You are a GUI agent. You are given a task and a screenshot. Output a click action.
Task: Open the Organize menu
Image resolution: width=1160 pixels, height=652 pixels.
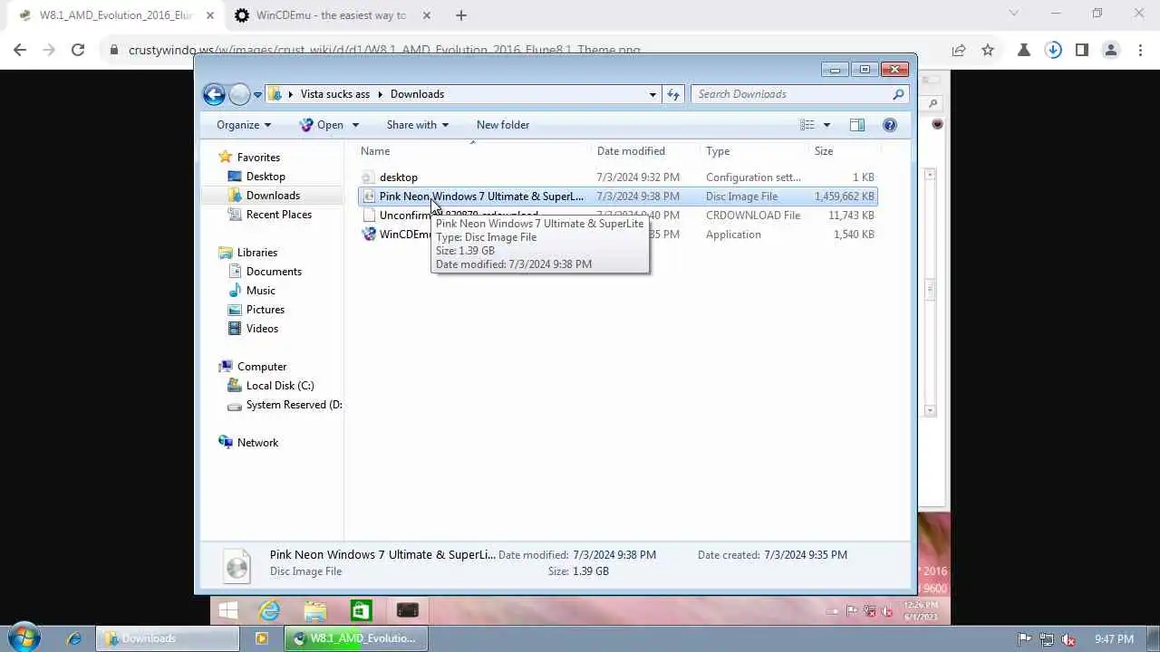tap(244, 125)
